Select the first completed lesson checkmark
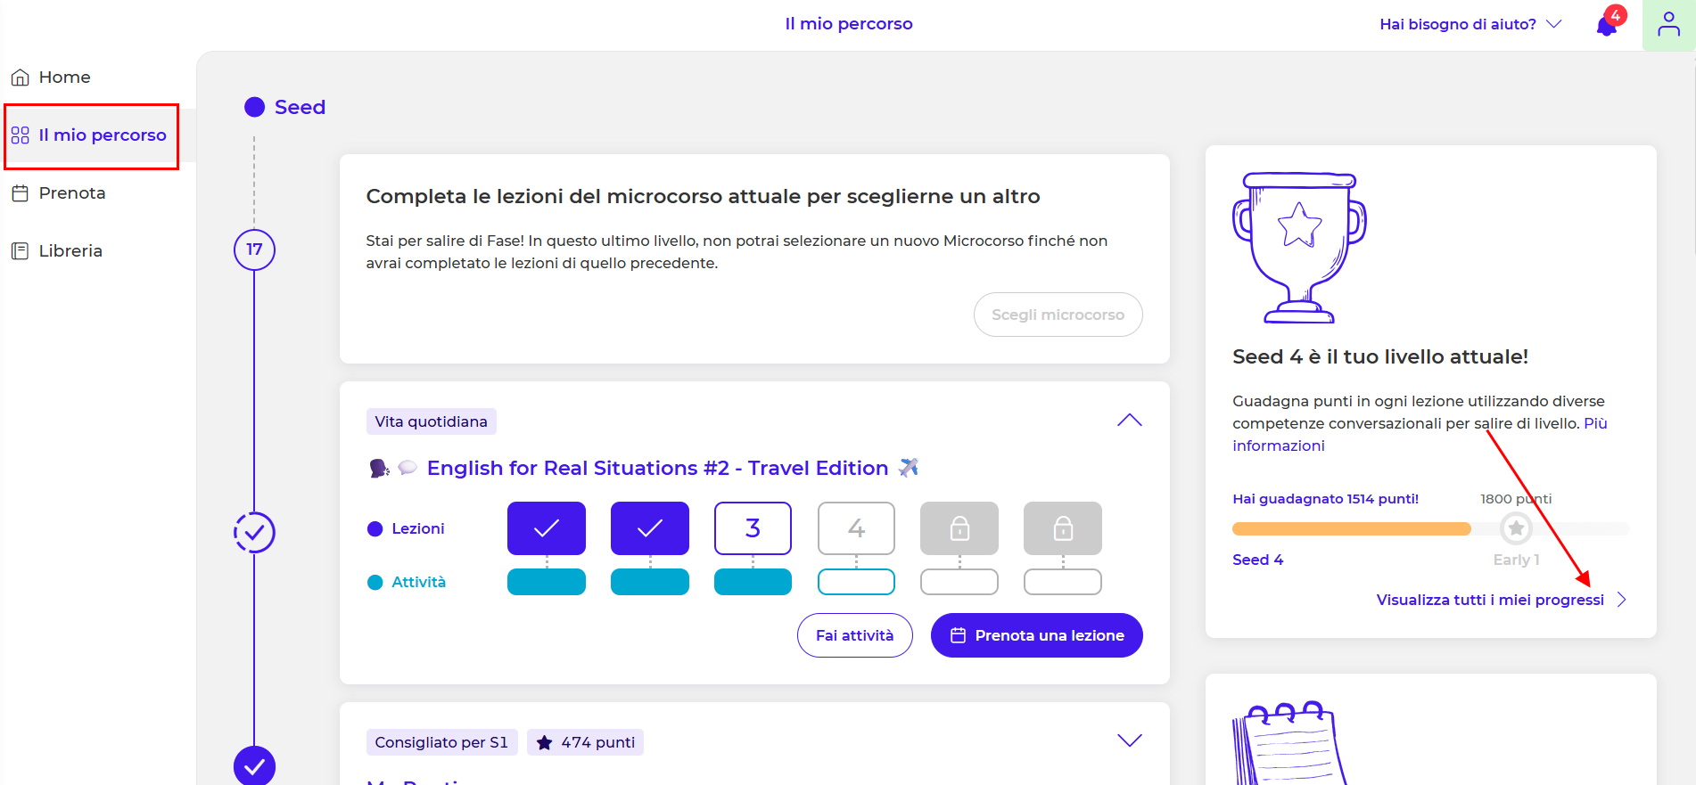The height and width of the screenshot is (785, 1696). click(x=547, y=528)
